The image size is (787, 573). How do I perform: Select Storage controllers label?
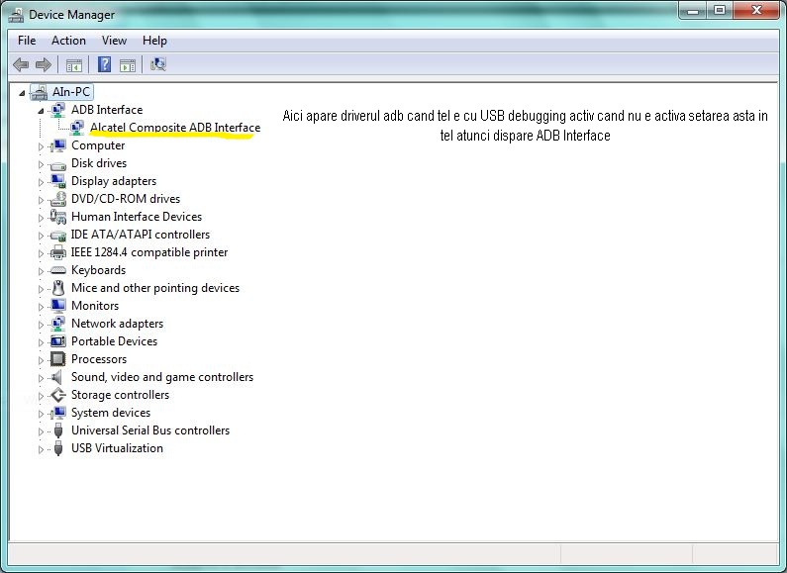point(120,395)
